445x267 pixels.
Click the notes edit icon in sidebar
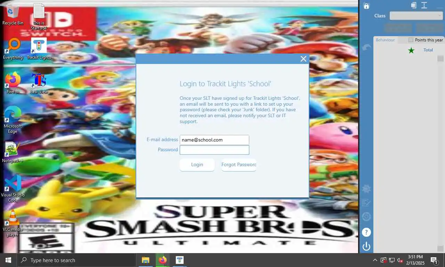click(366, 202)
